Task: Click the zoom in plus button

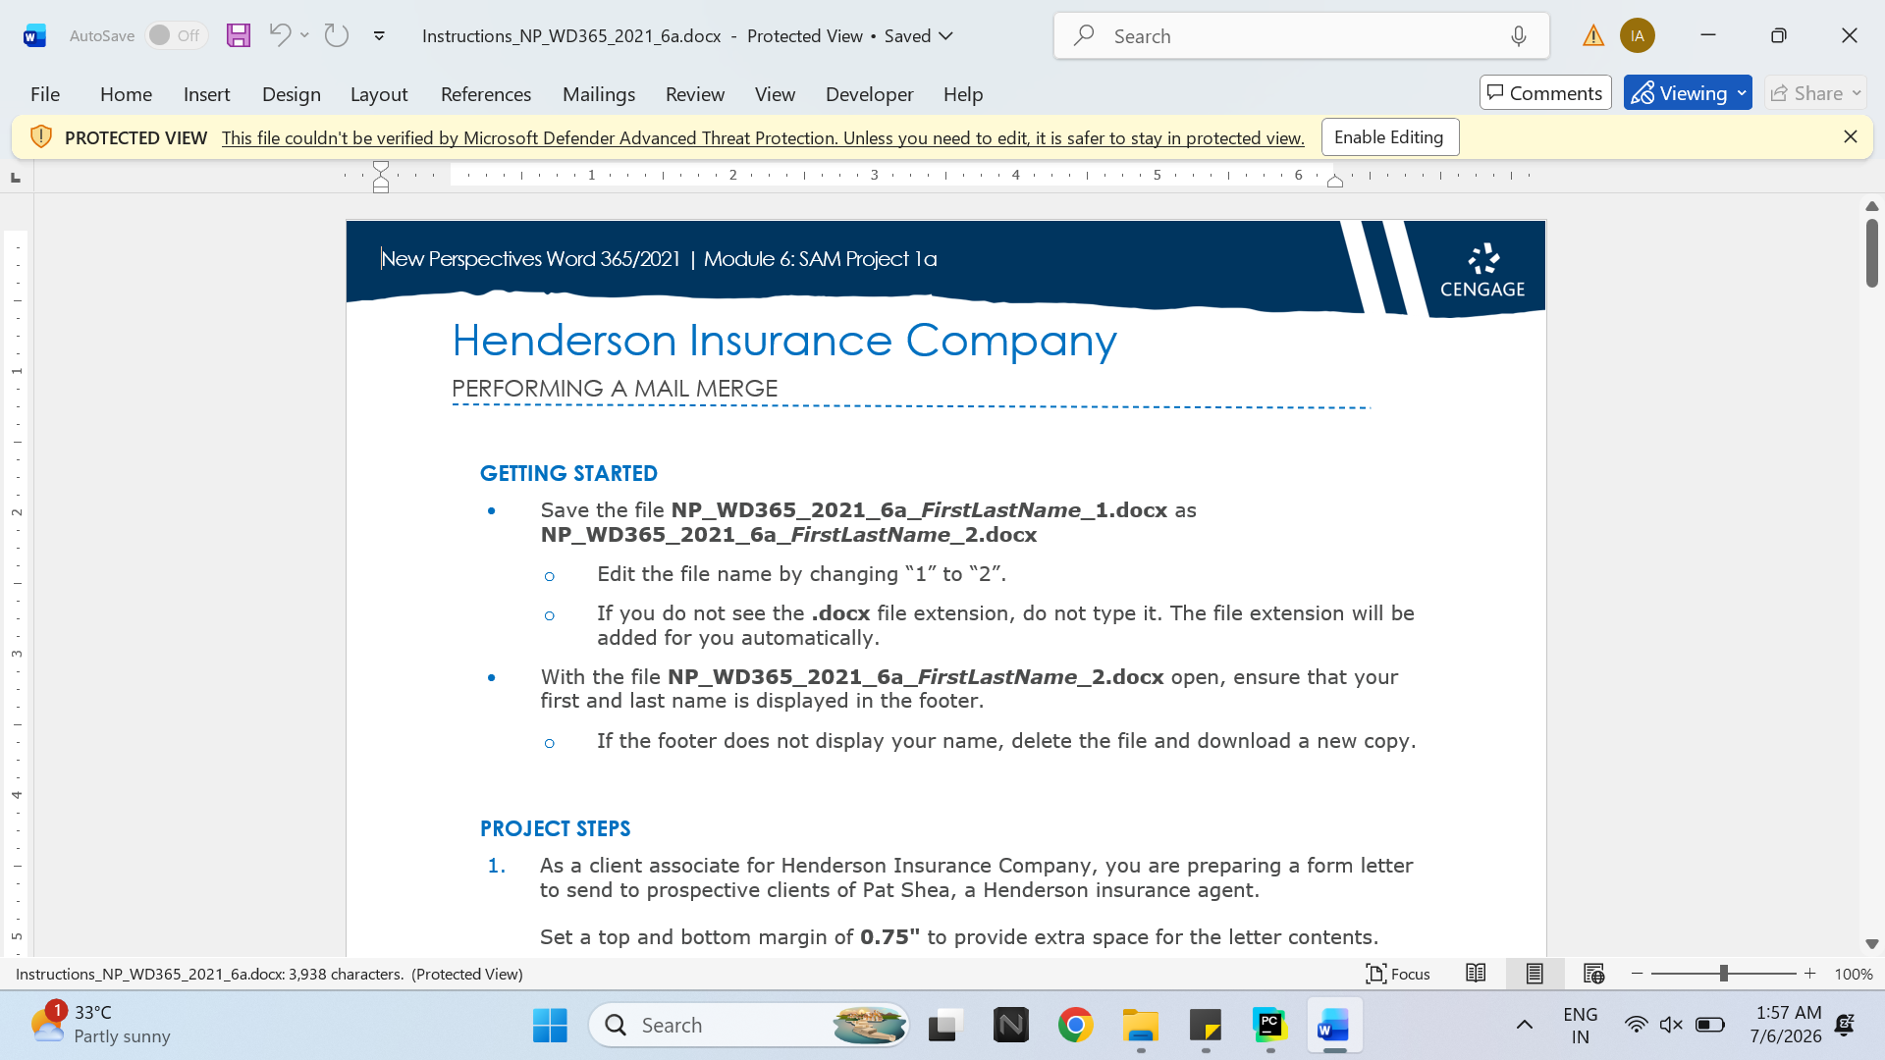Action: pos(1810,974)
